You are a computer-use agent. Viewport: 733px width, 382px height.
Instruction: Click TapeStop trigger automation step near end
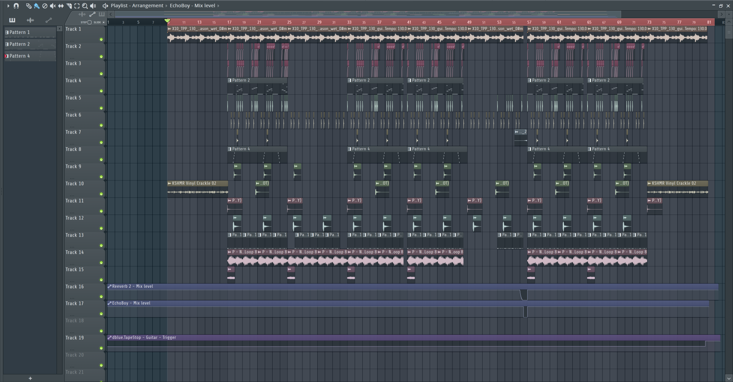click(x=705, y=344)
